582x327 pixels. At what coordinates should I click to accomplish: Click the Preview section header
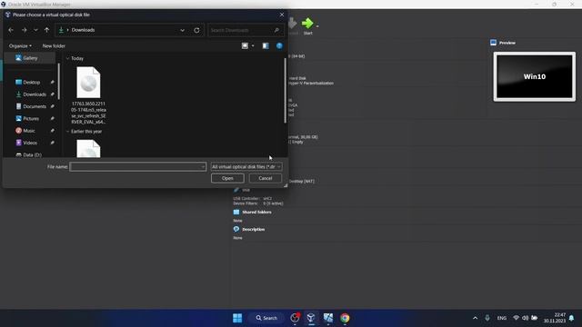click(507, 43)
